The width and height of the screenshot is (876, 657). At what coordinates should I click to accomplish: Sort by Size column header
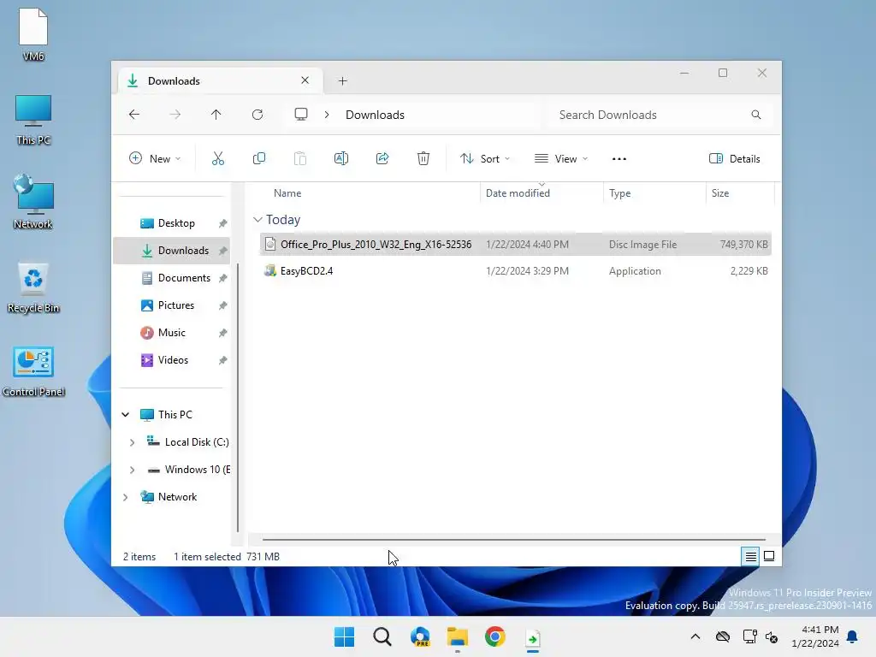point(720,192)
